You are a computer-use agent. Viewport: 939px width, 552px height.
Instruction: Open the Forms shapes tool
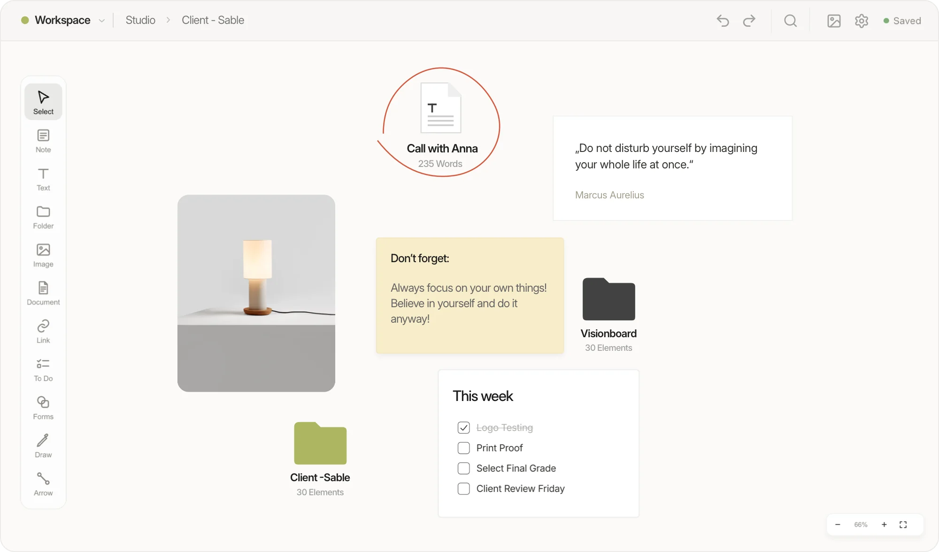pyautogui.click(x=43, y=408)
